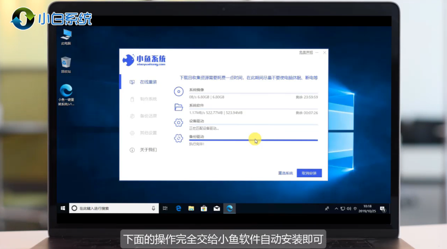Select the 回收站 recycle bin icon
Image resolution: width=447 pixels, height=249 pixels.
(66, 65)
